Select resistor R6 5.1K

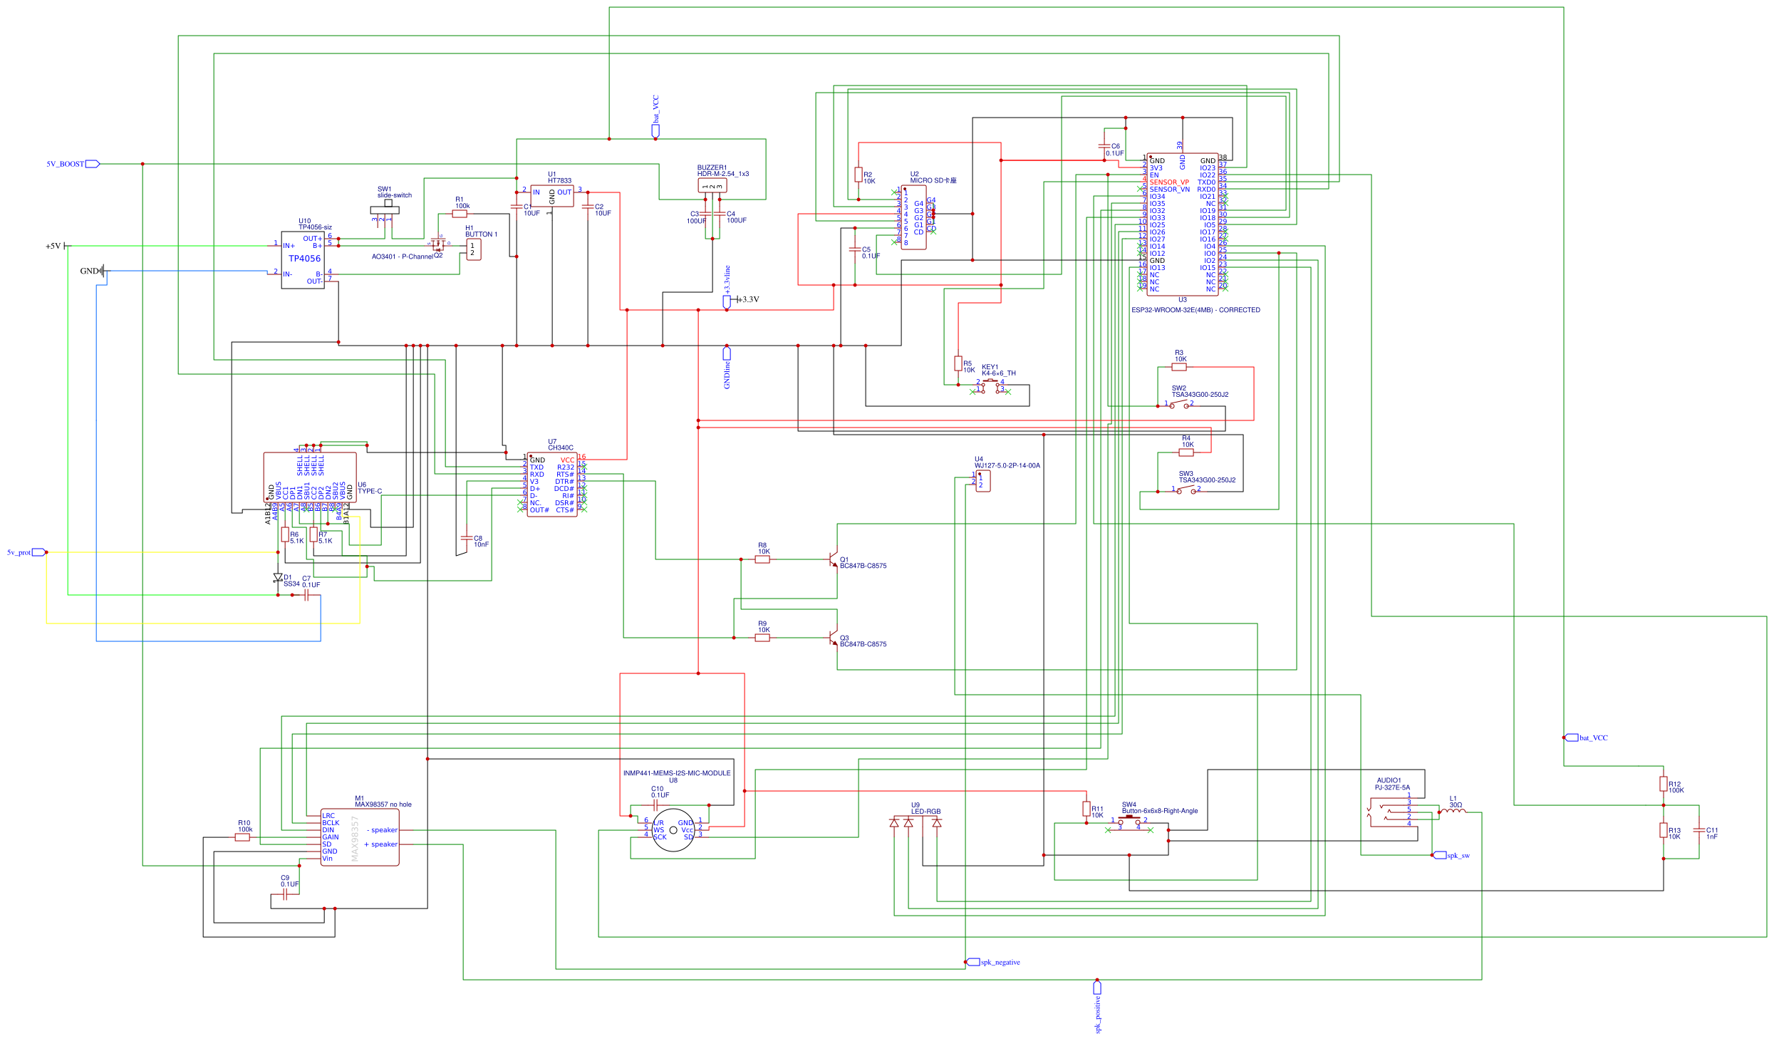tap(285, 534)
